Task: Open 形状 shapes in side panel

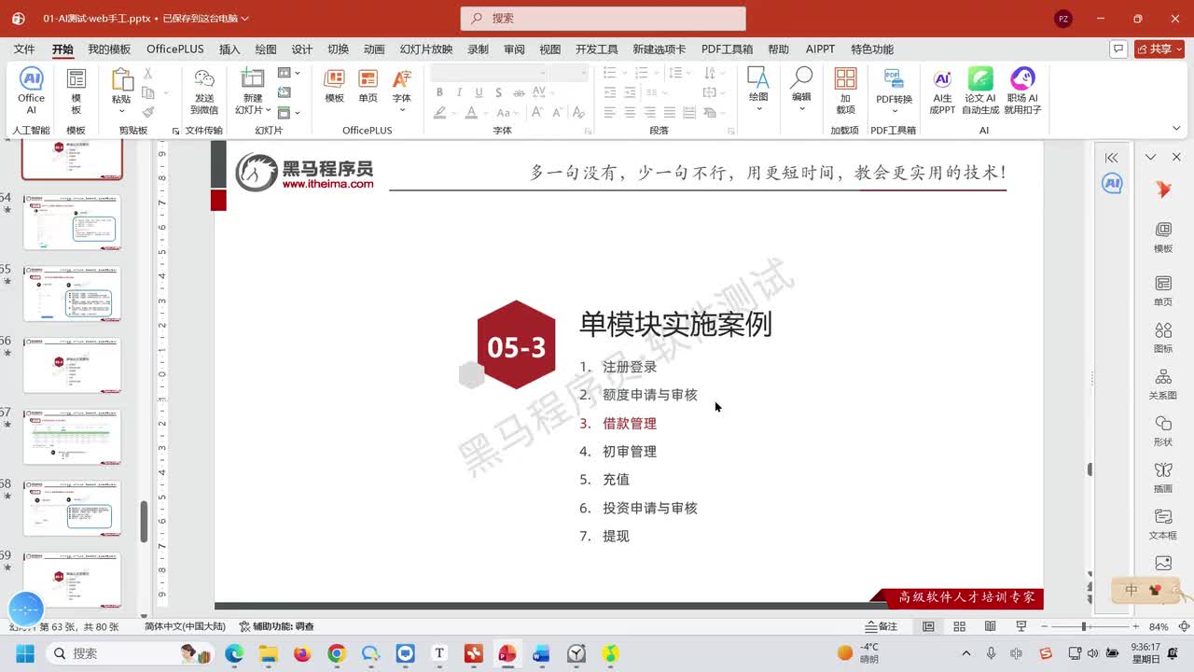Action: tap(1163, 431)
